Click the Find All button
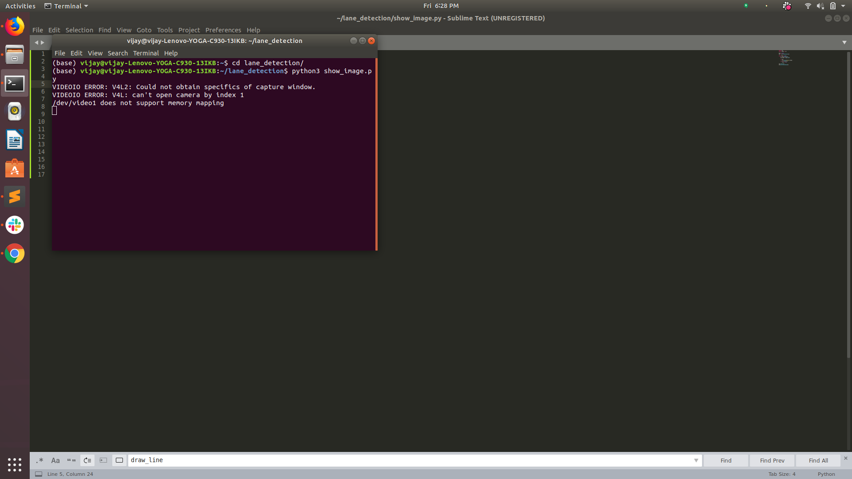 pyautogui.click(x=818, y=460)
